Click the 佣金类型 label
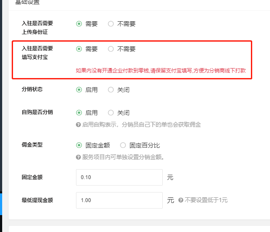 coord(32,145)
